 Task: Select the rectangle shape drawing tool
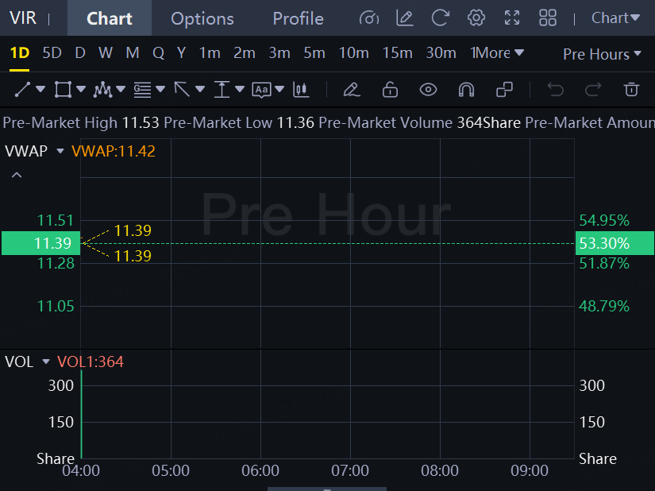coord(63,90)
